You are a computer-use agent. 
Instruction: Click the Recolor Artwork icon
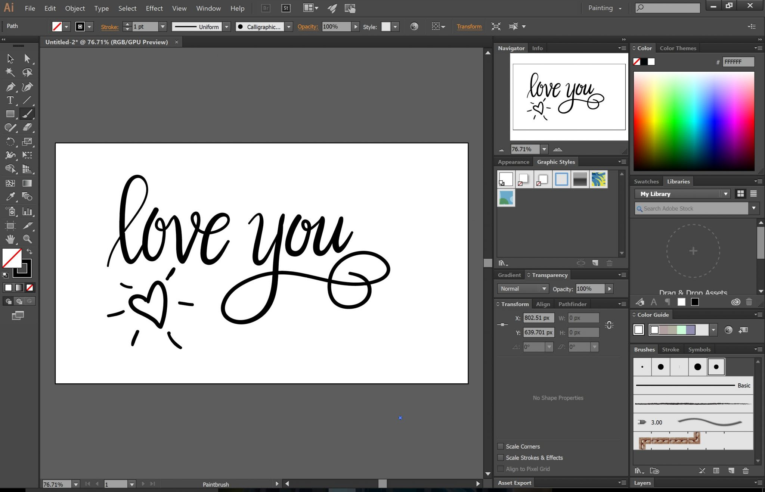click(x=414, y=27)
